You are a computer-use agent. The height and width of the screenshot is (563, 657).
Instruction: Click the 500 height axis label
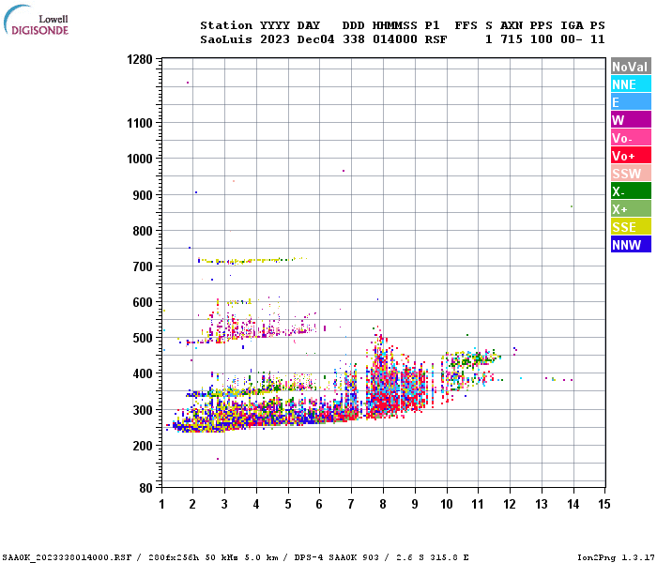click(x=143, y=338)
